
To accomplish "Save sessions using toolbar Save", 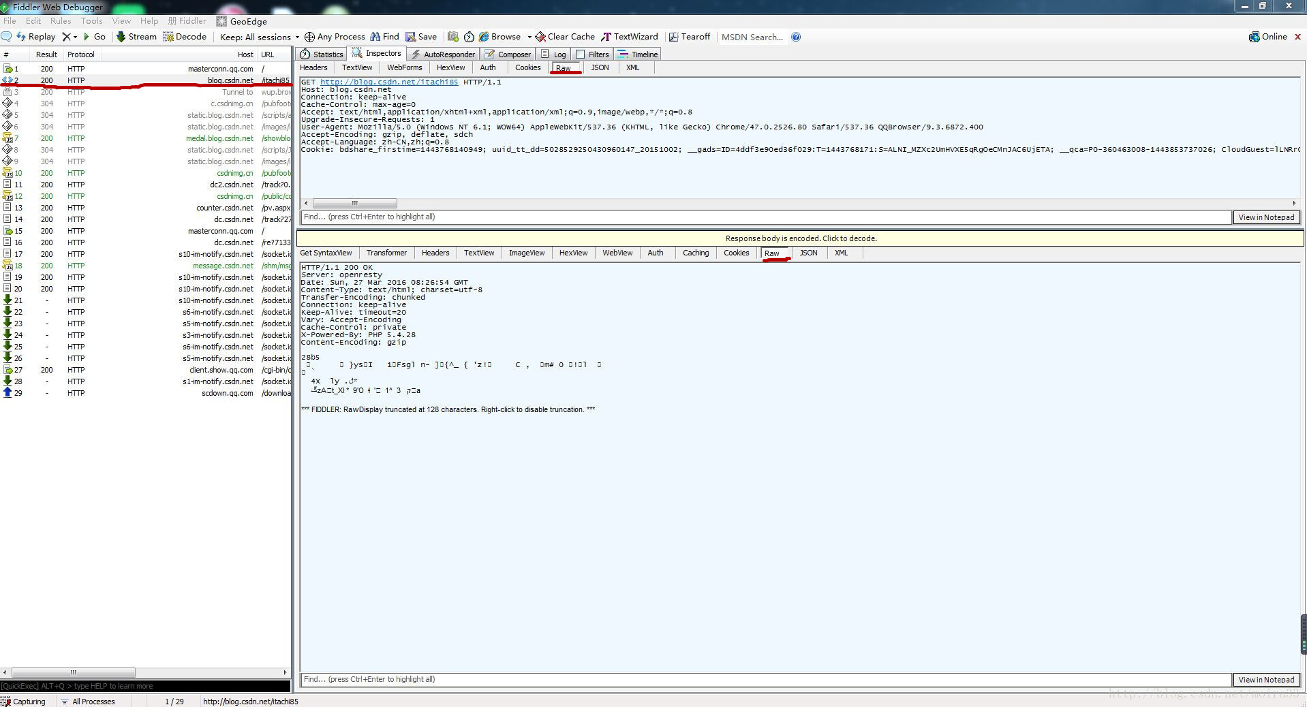I will click(x=421, y=37).
